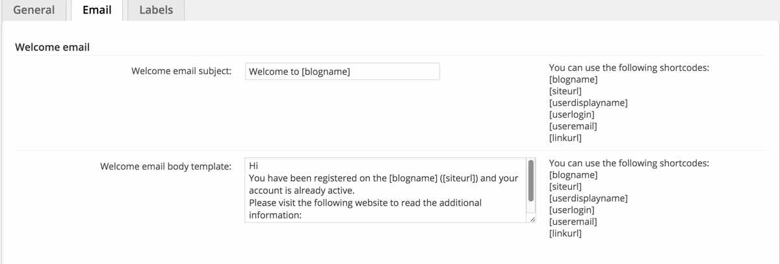Click [useremail] shortcode beside the body template
The image size is (780, 264).
[x=573, y=222]
